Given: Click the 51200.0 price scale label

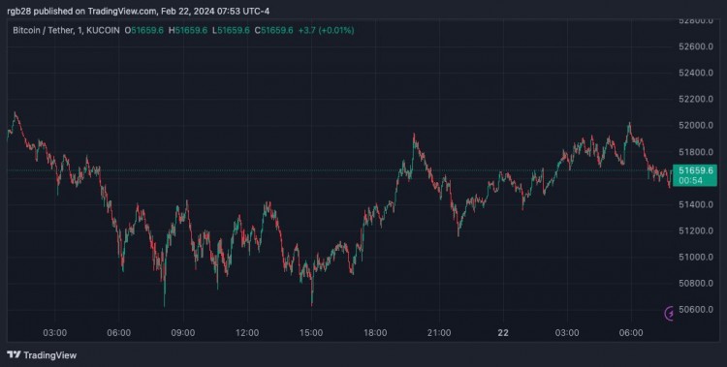Looking at the screenshot, I should 695,230.
